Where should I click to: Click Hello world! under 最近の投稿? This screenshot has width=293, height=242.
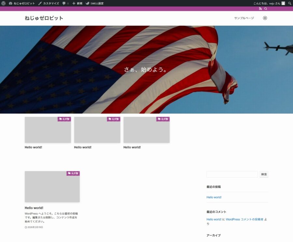[214, 197]
